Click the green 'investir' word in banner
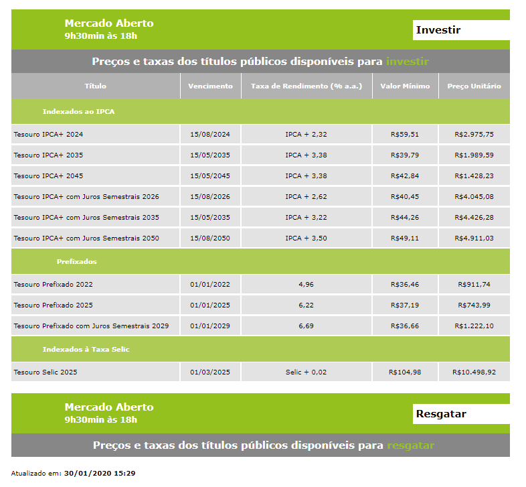Screen dimensions: 526x487 point(407,62)
